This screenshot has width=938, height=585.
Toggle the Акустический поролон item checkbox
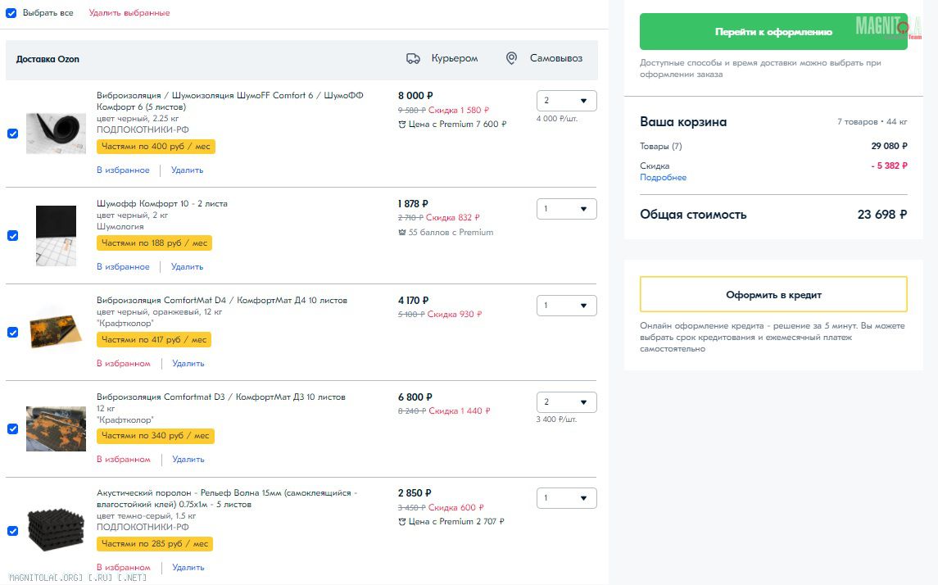[x=12, y=531]
